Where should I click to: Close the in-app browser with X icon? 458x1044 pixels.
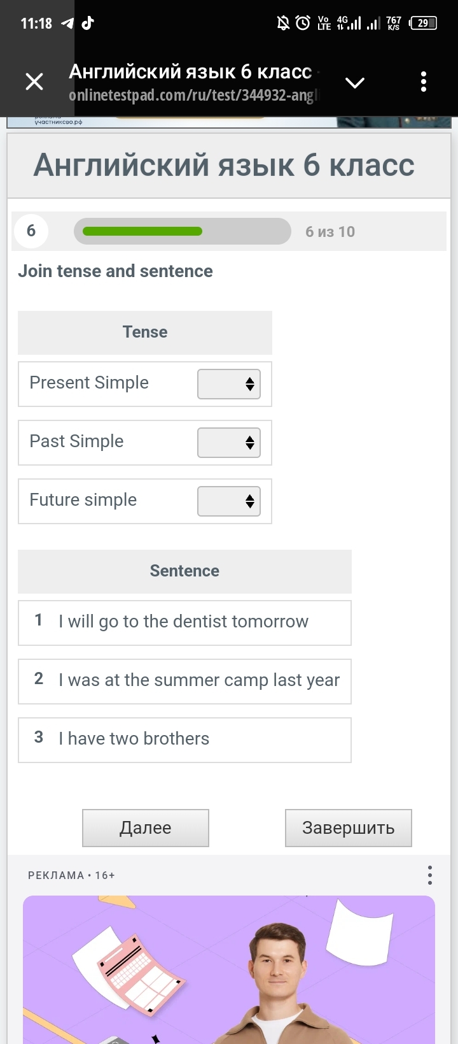point(34,82)
